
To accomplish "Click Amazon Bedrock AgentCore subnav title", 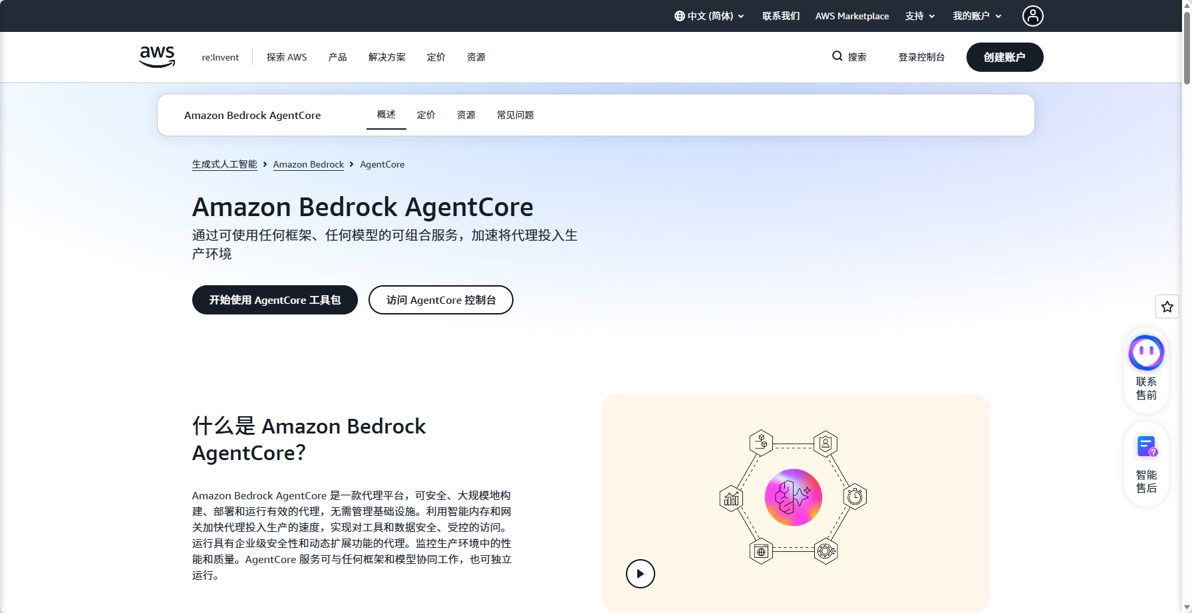I will point(252,115).
